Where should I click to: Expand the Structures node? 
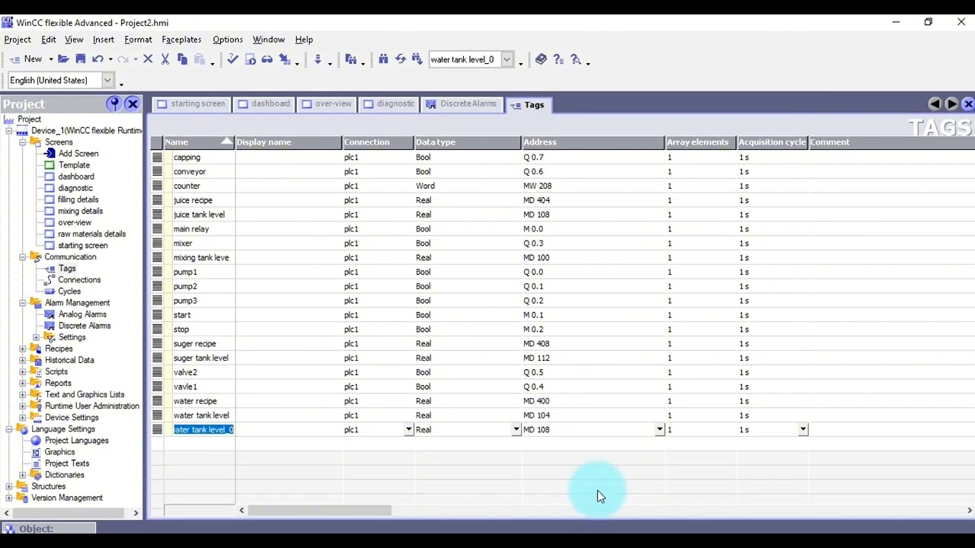(x=9, y=486)
